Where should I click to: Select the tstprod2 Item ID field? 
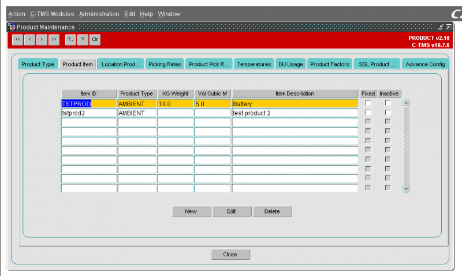89,113
